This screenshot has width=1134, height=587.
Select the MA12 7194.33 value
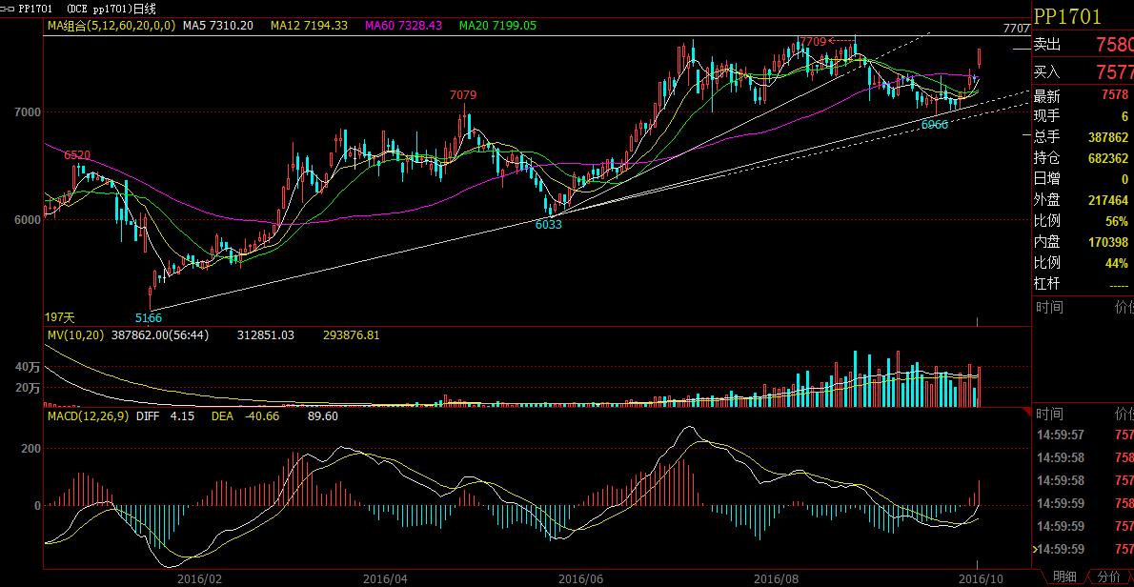click(x=309, y=26)
